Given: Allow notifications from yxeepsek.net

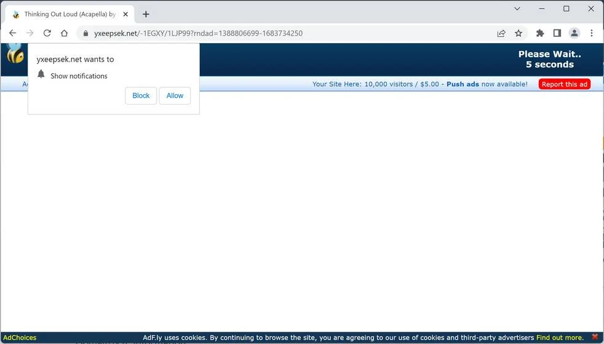Looking at the screenshot, I should tap(175, 95).
